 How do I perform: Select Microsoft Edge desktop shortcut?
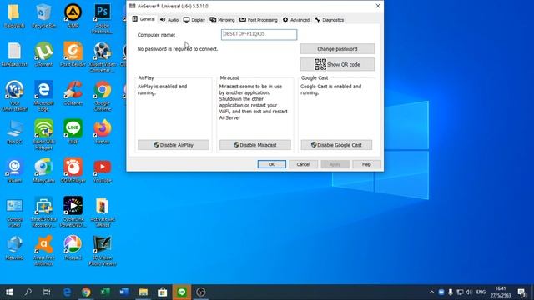(x=43, y=97)
